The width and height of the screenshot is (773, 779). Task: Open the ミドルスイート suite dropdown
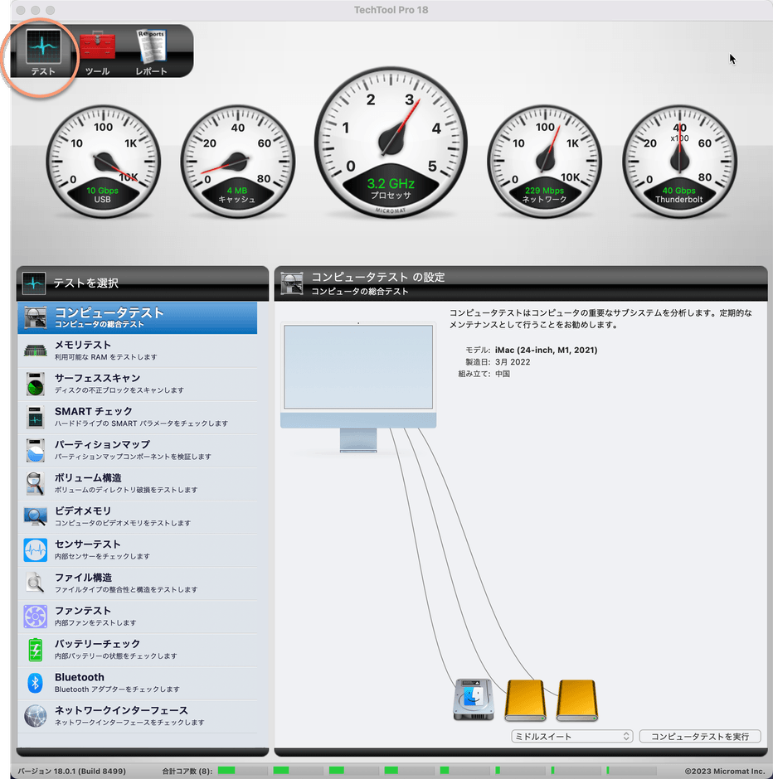coord(571,736)
